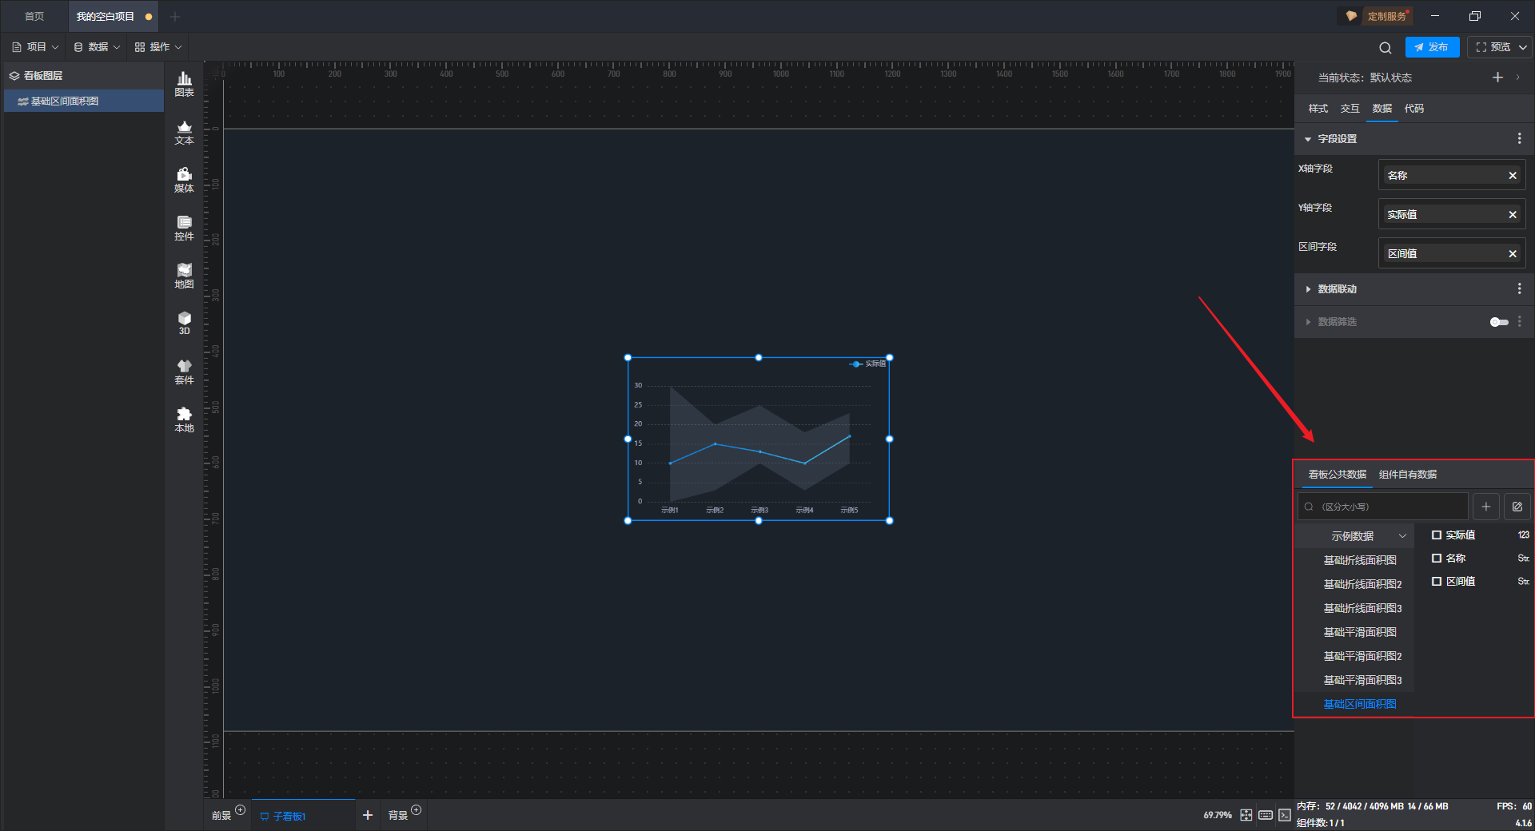Go to the 首页 home tab
This screenshot has width=1535, height=831.
pyautogui.click(x=34, y=17)
